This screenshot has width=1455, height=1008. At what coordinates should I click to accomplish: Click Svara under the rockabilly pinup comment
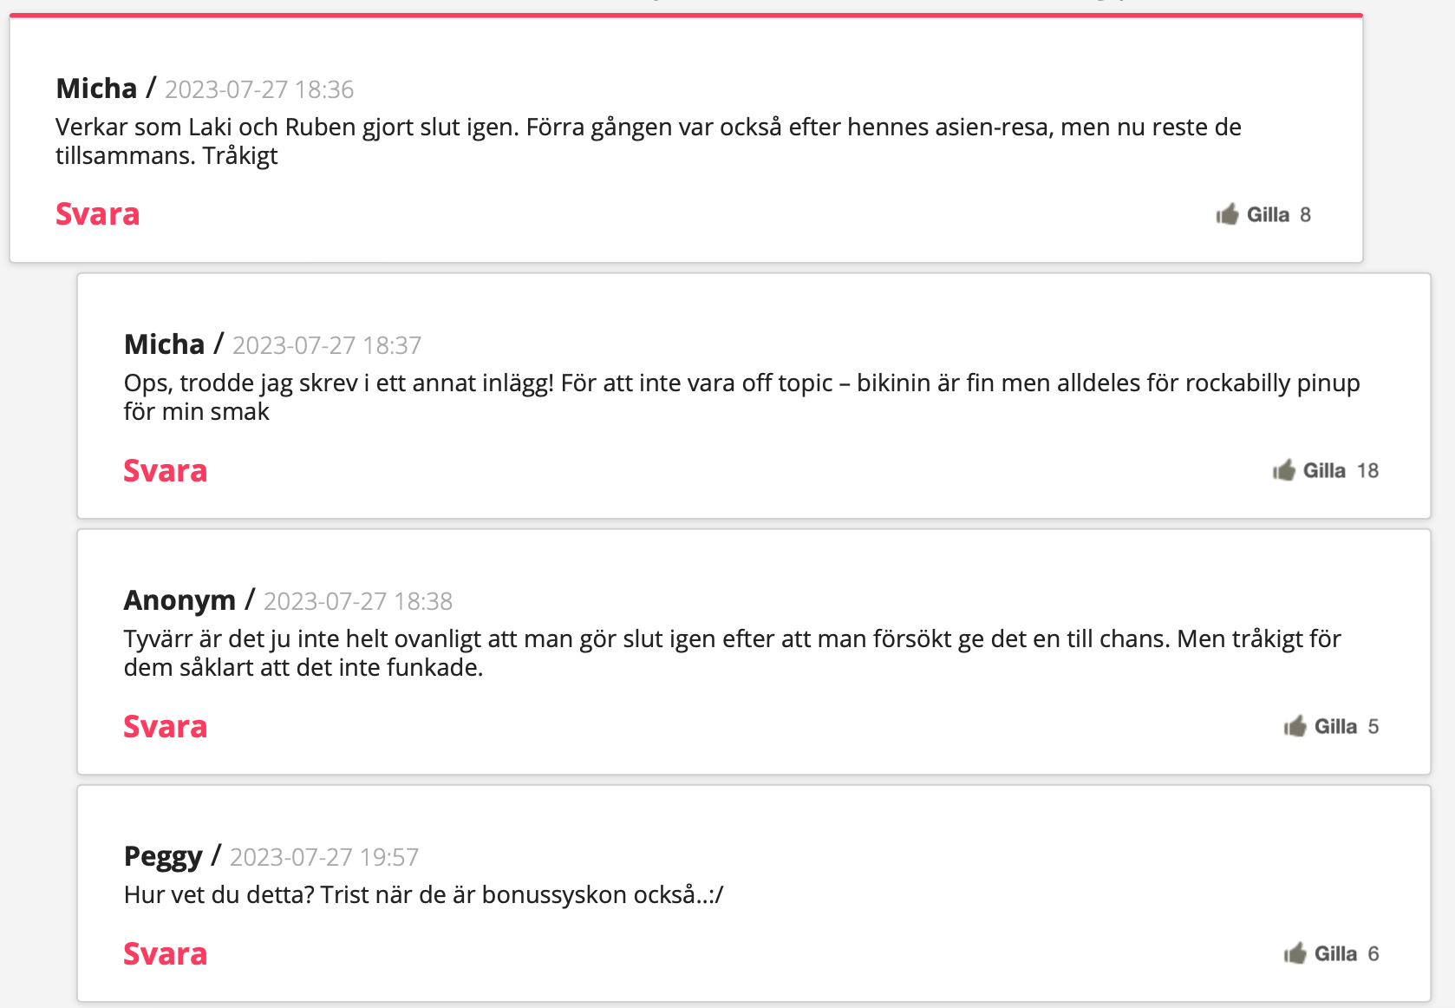166,470
